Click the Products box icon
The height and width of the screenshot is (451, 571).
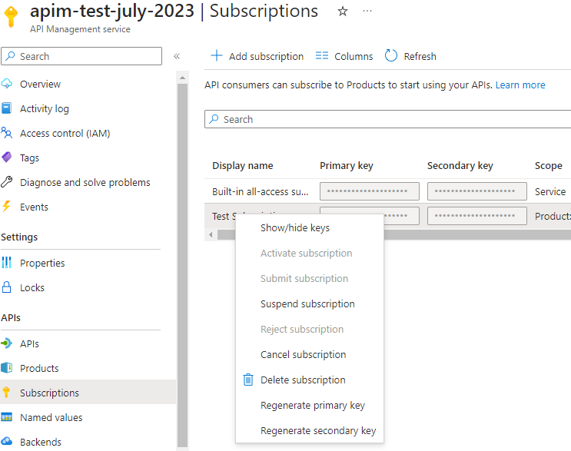[7, 368]
